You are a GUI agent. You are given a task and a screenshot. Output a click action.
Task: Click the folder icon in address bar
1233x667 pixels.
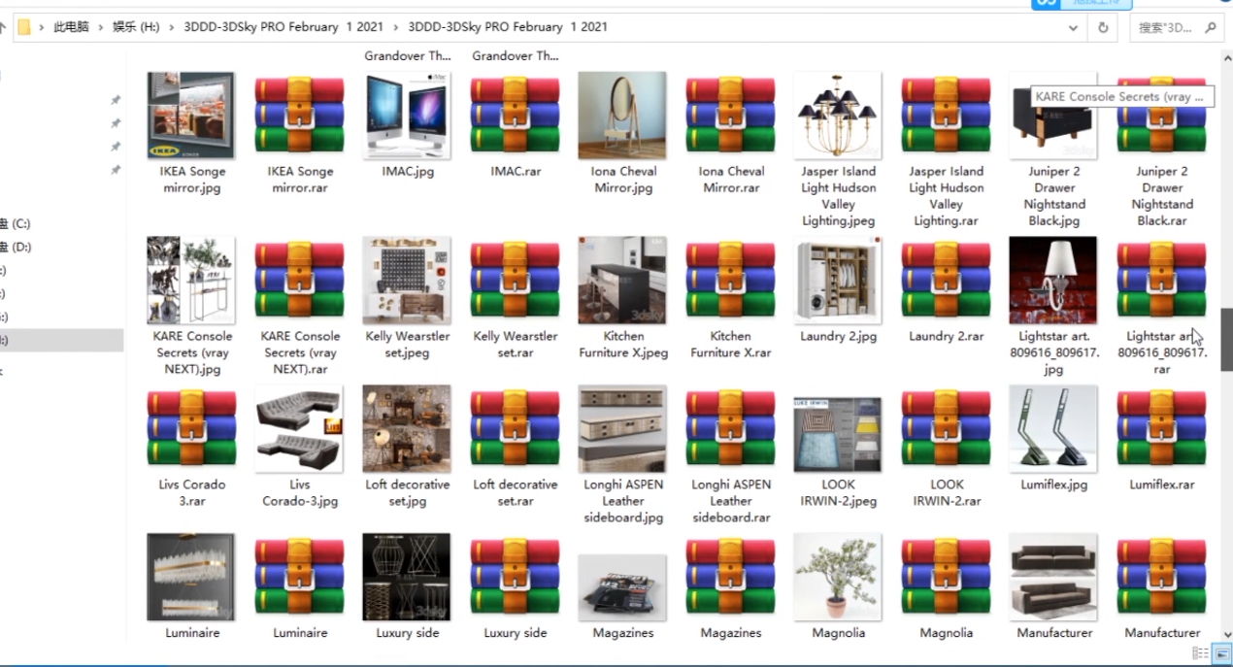(x=24, y=27)
